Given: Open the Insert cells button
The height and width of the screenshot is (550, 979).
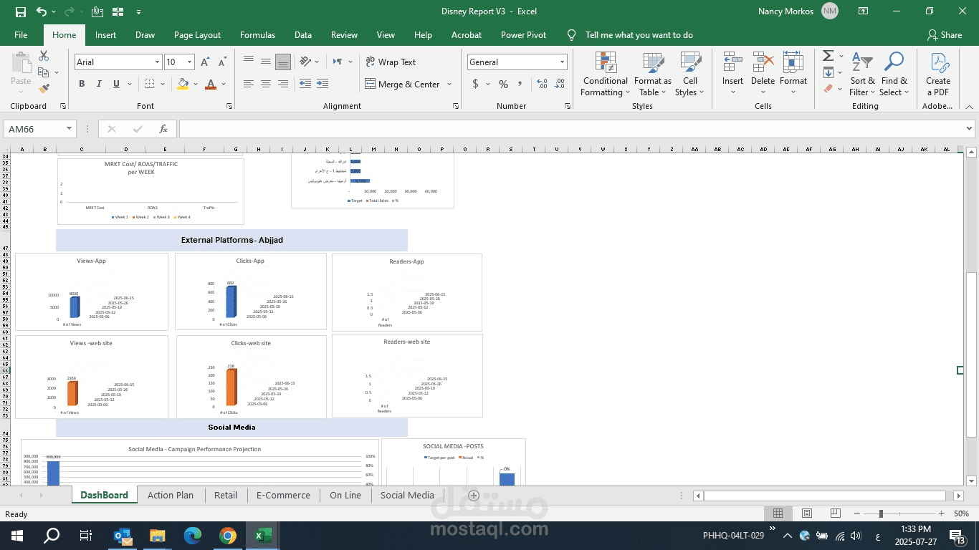Looking at the screenshot, I should pyautogui.click(x=732, y=74).
